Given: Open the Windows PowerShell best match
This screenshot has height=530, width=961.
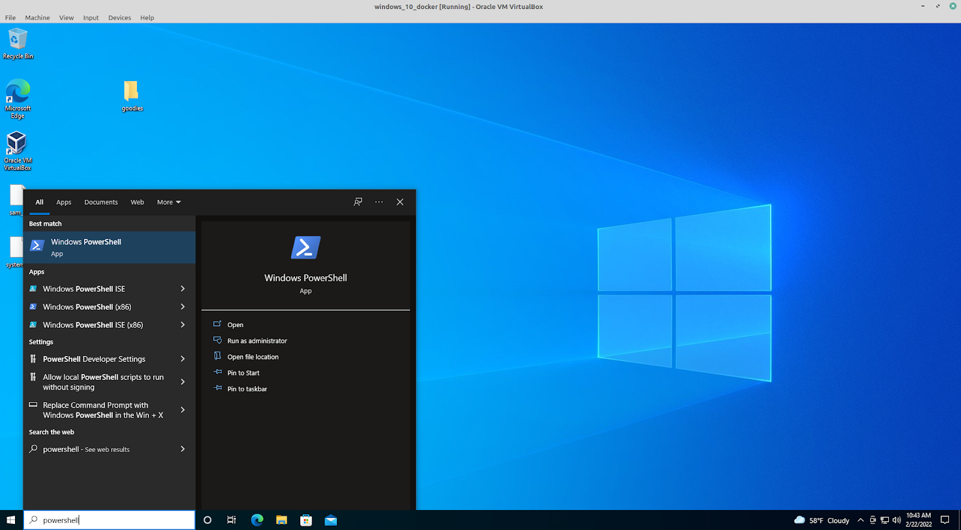Looking at the screenshot, I should (x=109, y=247).
